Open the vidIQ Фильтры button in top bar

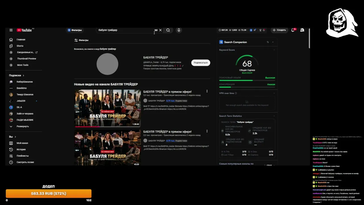tap(75, 30)
